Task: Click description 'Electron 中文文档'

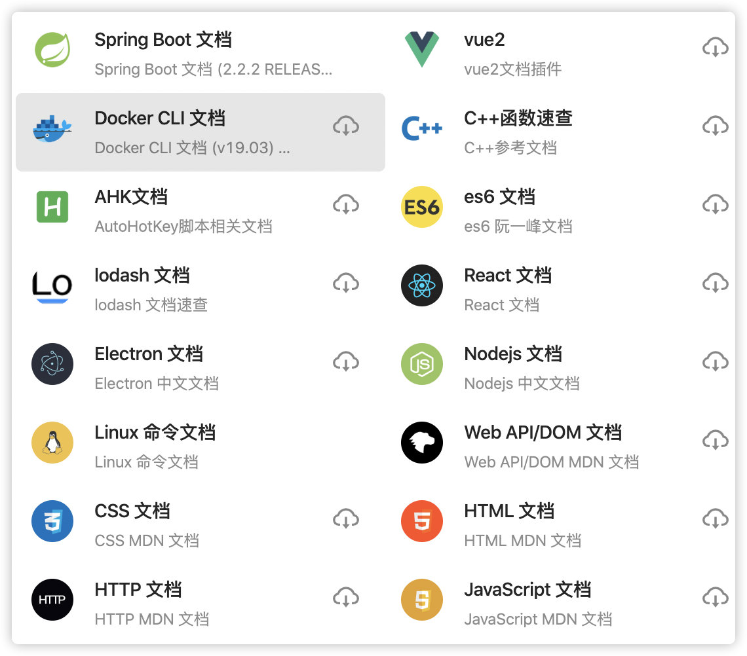Action: tap(156, 383)
